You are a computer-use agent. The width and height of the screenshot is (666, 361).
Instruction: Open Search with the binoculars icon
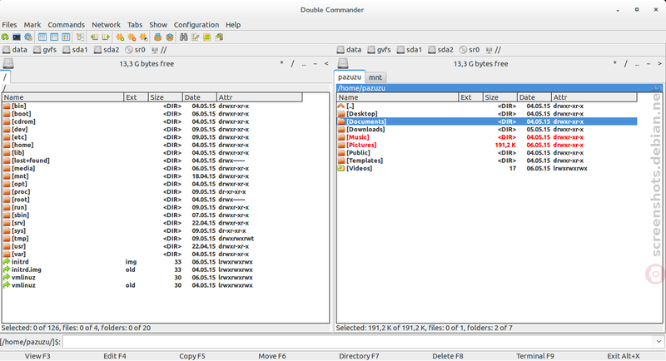pos(183,37)
